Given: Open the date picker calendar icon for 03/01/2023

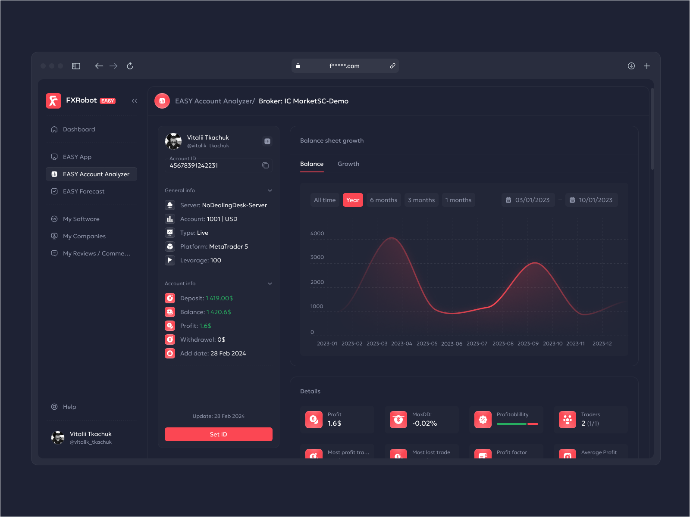Looking at the screenshot, I should (x=508, y=199).
